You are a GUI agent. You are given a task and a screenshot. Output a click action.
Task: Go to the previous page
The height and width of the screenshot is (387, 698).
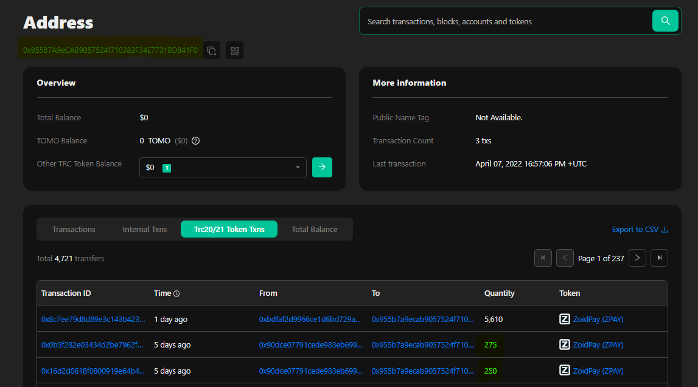[x=565, y=258]
